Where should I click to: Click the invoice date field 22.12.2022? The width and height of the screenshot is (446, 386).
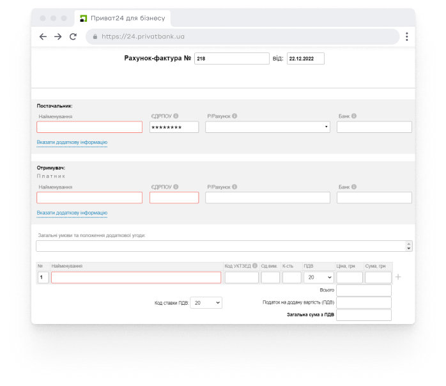pos(305,59)
